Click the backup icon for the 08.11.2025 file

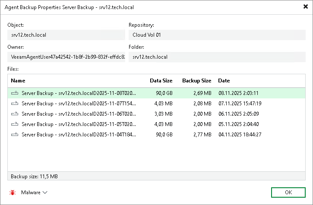15,93
